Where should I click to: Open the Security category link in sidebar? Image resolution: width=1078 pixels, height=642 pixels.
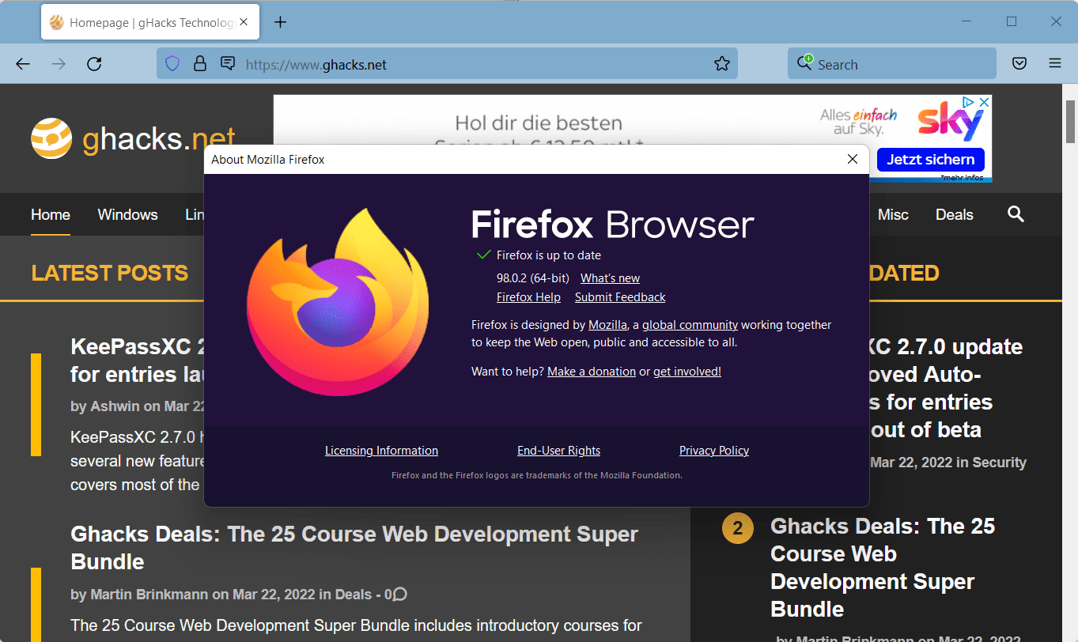pyautogui.click(x=999, y=463)
